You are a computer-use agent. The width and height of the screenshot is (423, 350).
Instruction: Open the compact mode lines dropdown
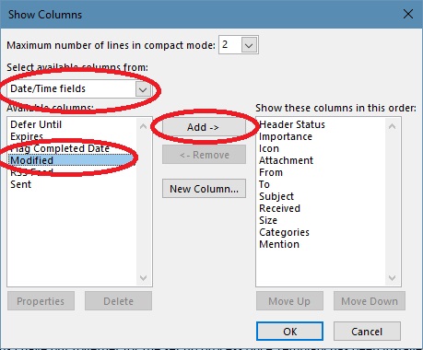(x=249, y=45)
